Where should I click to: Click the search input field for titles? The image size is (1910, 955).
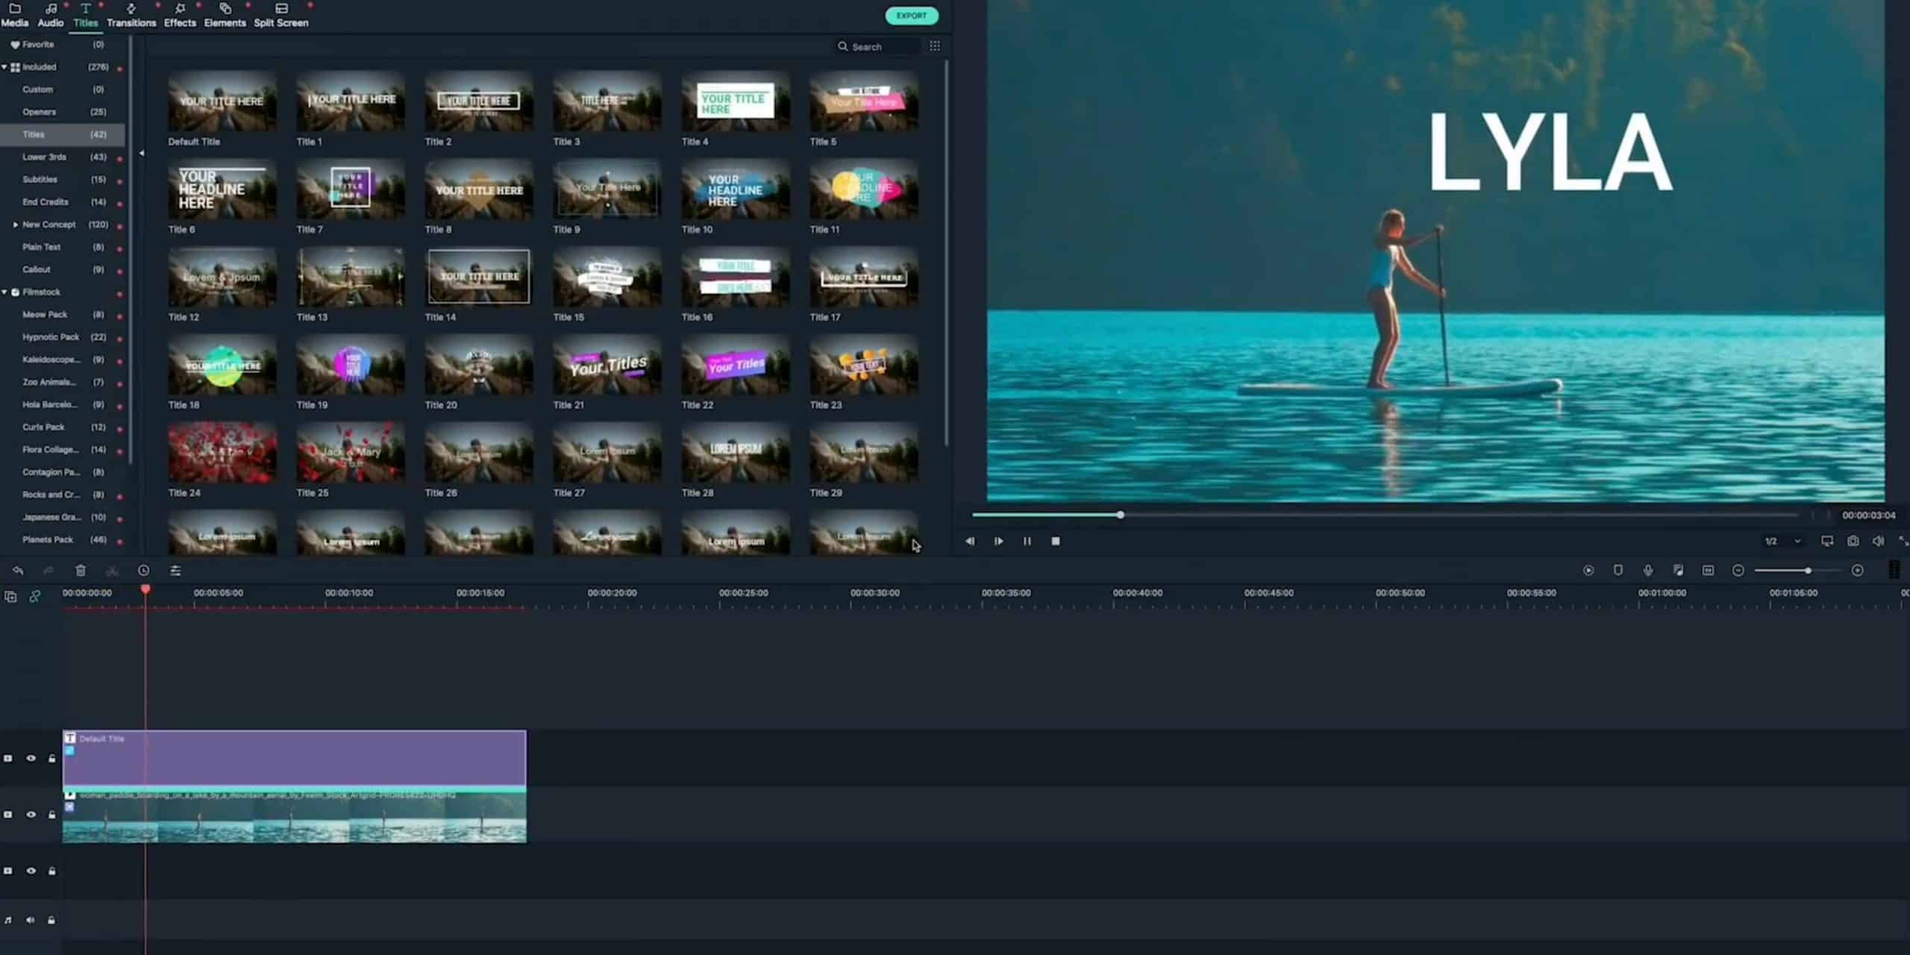click(882, 46)
